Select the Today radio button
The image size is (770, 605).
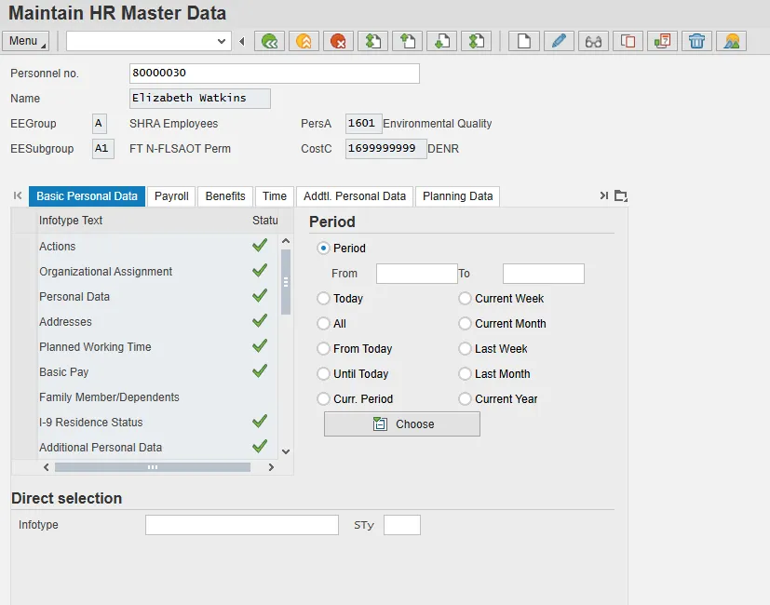pyautogui.click(x=324, y=299)
